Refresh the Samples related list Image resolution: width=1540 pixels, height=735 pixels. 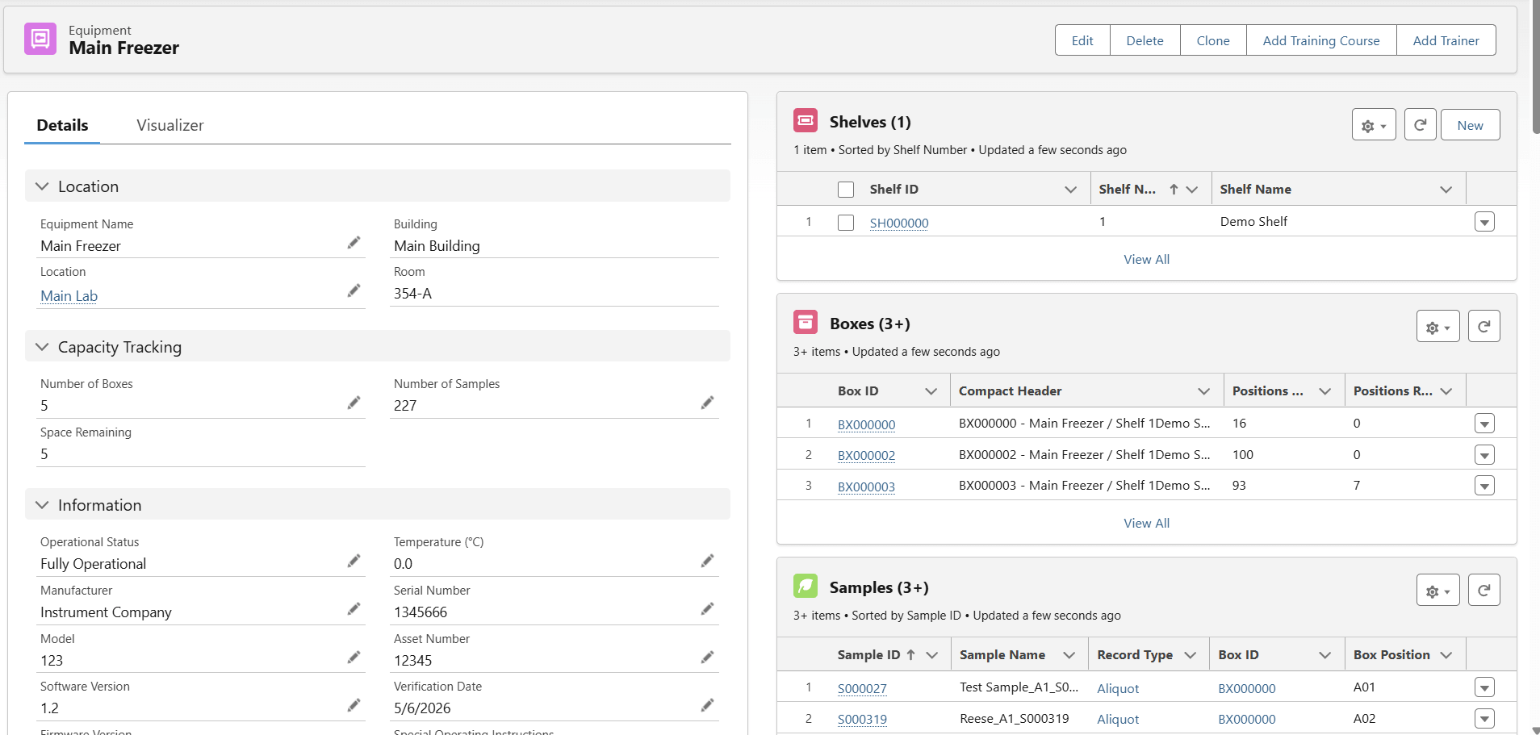1484,591
